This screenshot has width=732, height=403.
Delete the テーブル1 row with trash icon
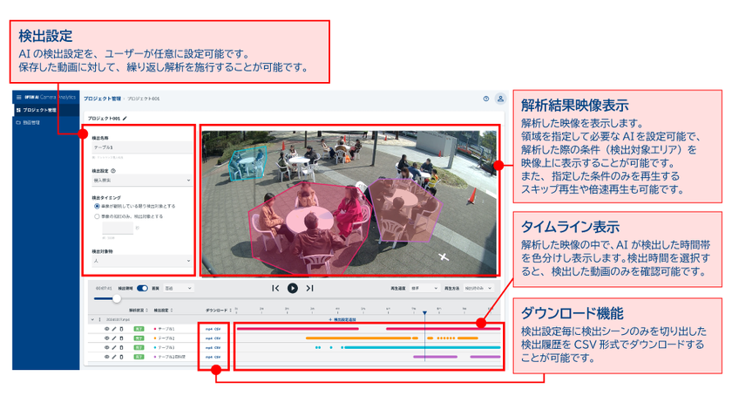click(x=121, y=329)
